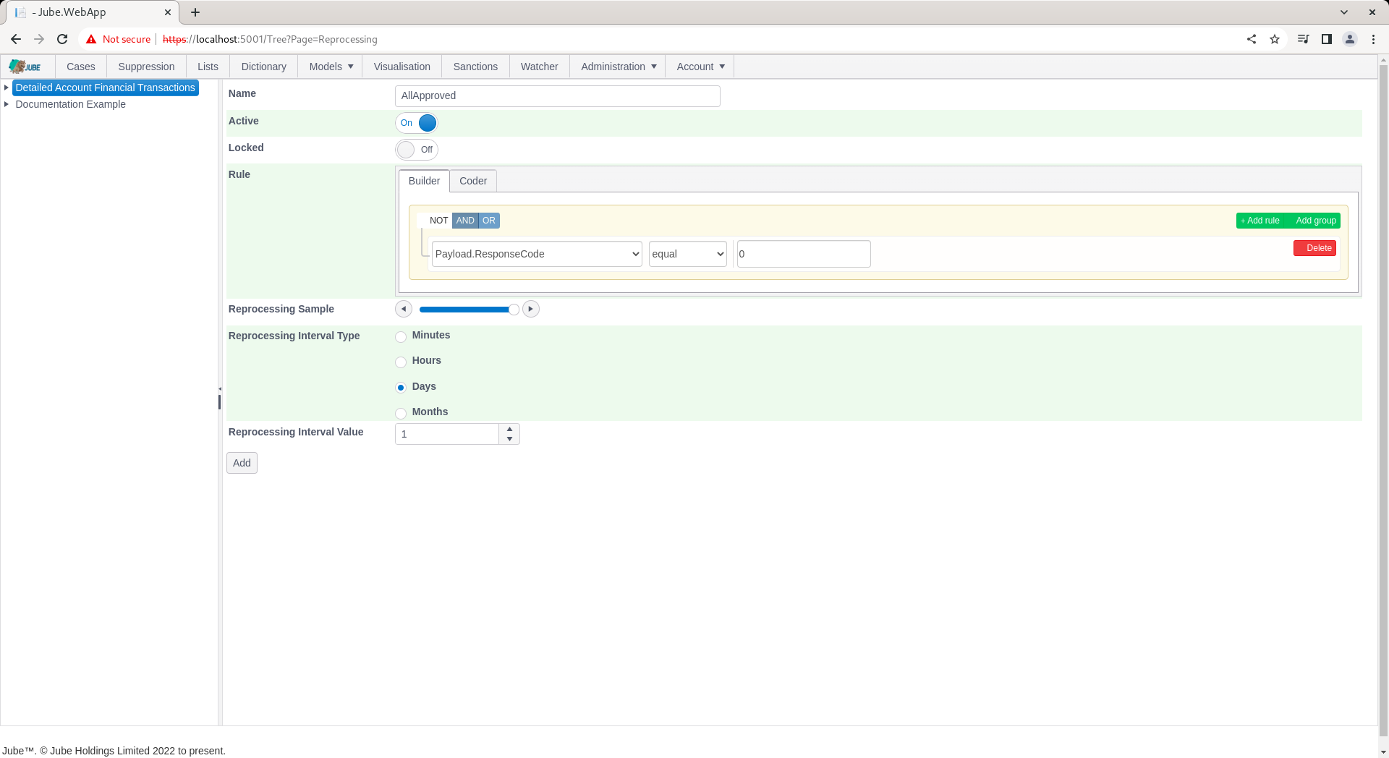Decrement the interval value spinner down

click(x=509, y=439)
